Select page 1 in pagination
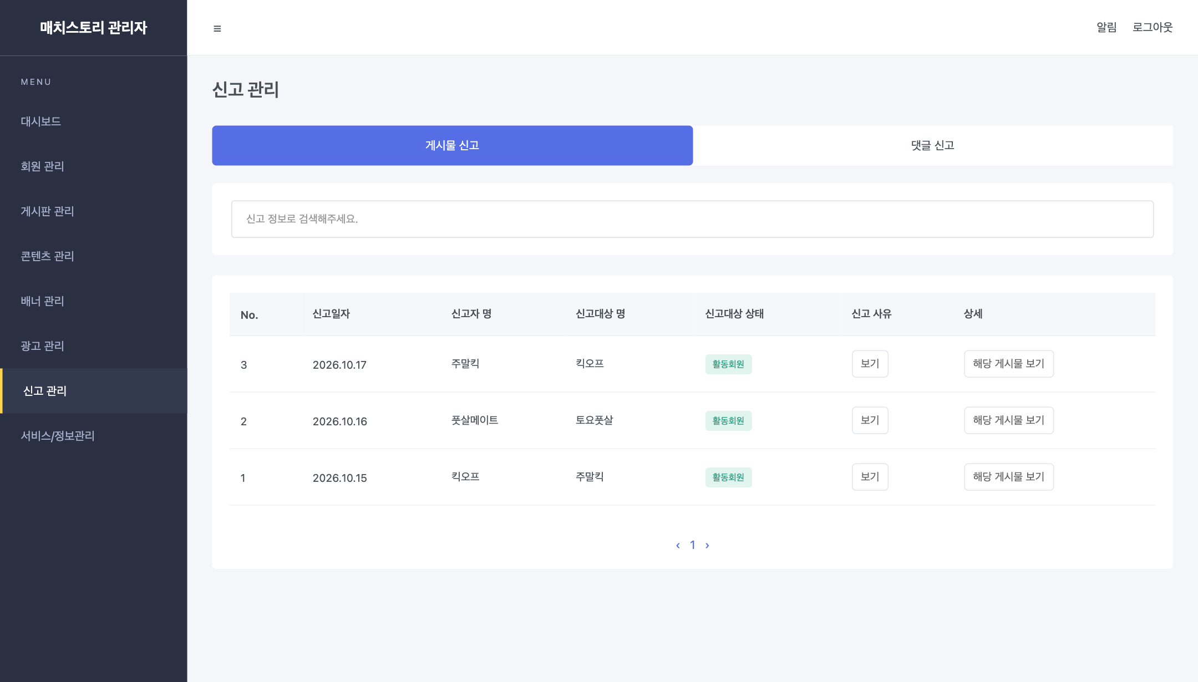1198x682 pixels. (x=693, y=545)
